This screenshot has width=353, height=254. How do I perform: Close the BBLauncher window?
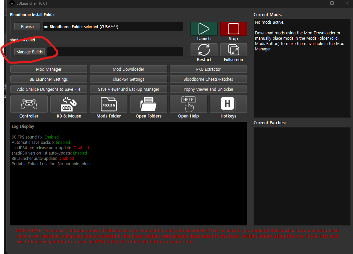click(347, 3)
